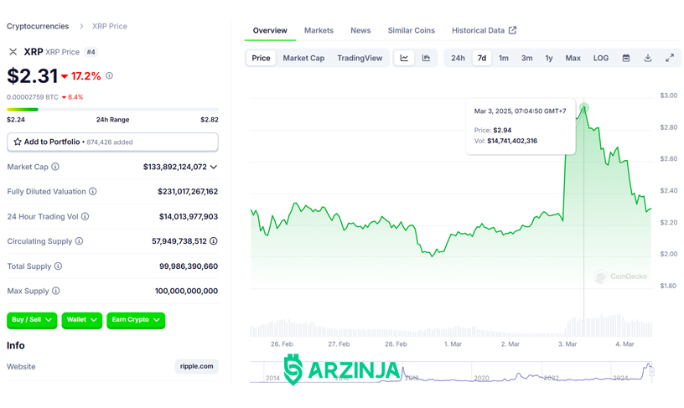Set chart range to 24h
The width and height of the screenshot is (684, 408).
[458, 58]
